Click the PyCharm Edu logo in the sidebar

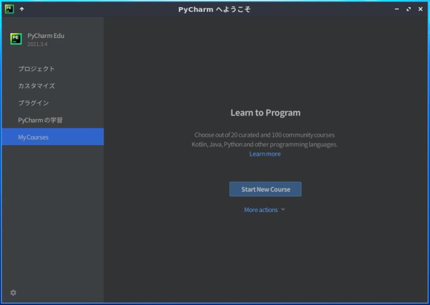(16, 38)
